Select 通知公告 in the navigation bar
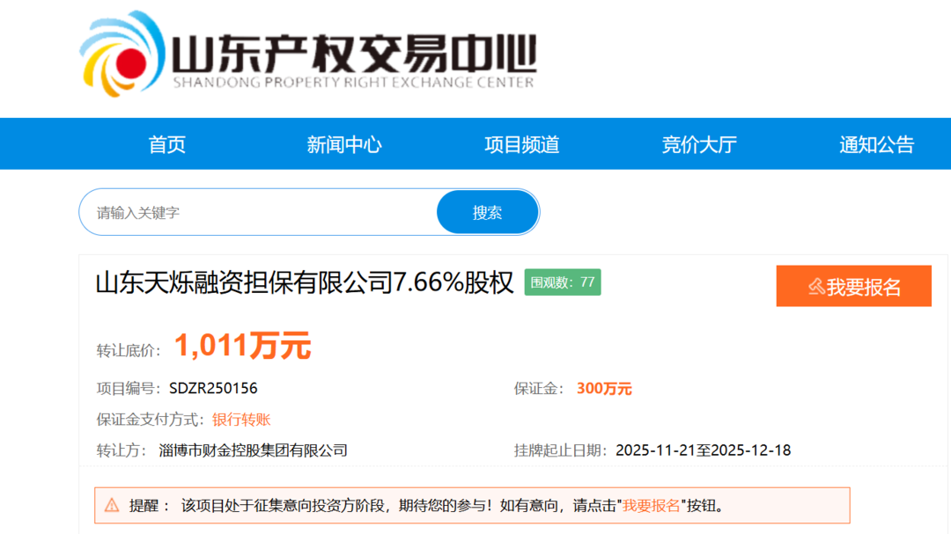Screen dimensions: 951x534 click(x=876, y=144)
